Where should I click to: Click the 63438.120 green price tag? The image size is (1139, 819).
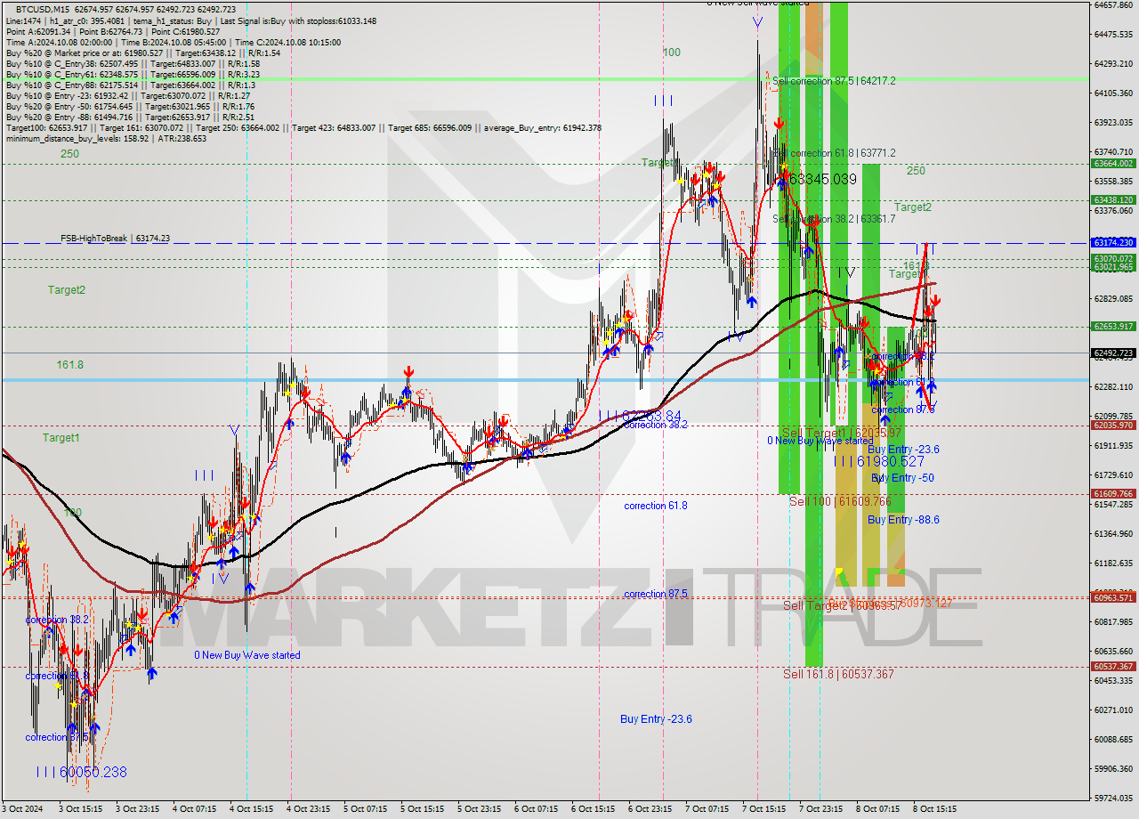point(1113,200)
